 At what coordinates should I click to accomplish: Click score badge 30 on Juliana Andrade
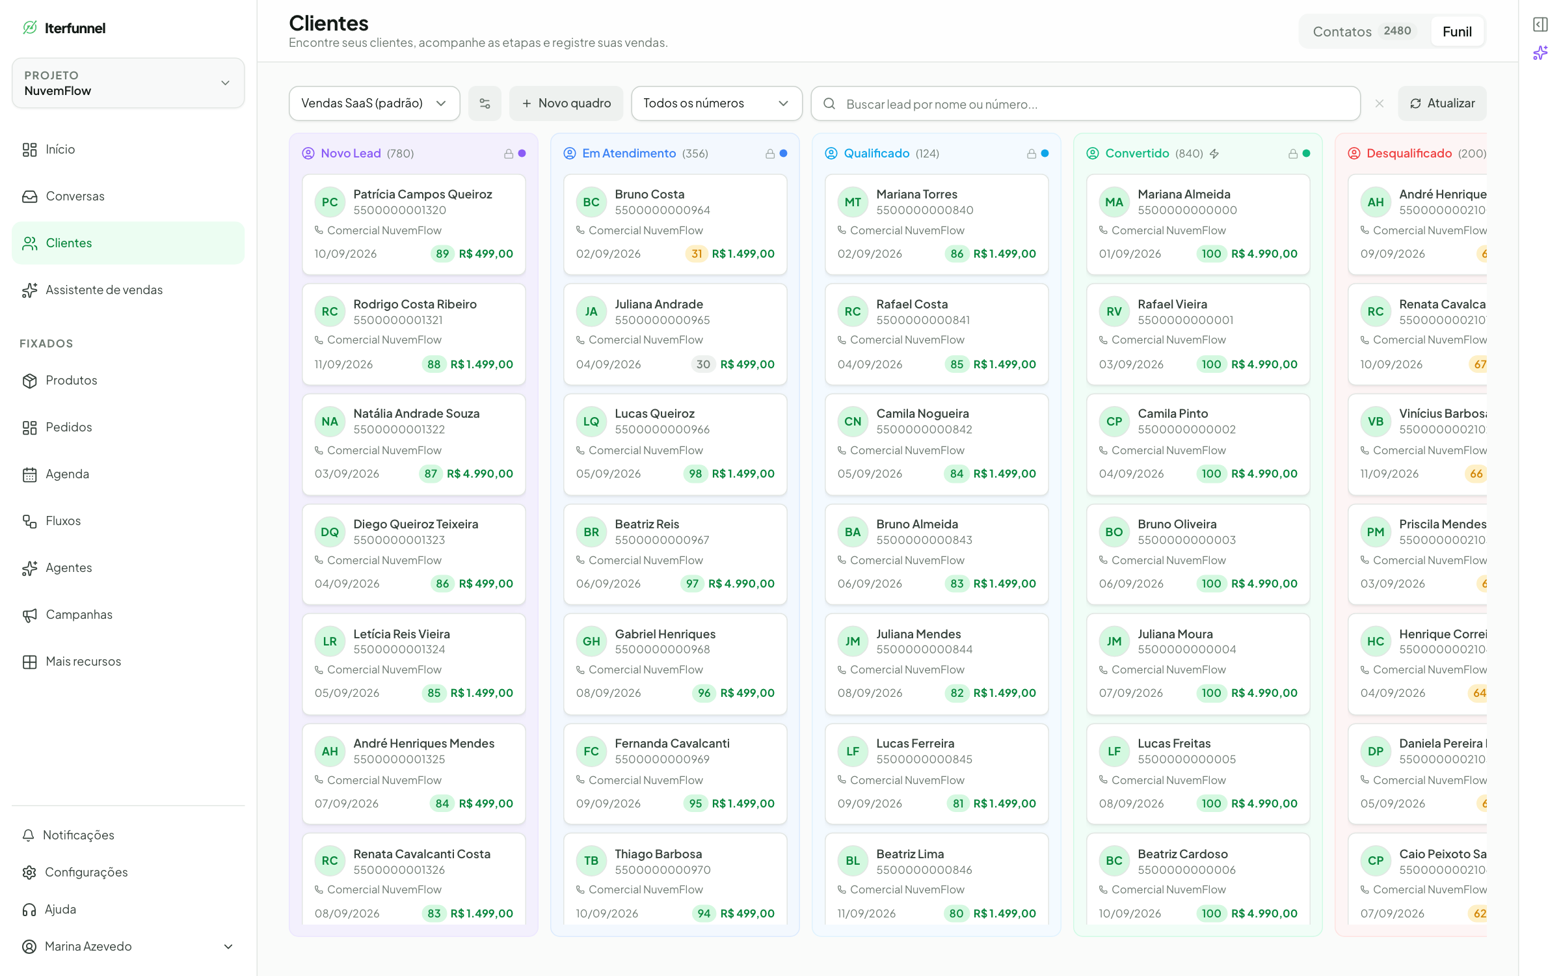pos(703,365)
